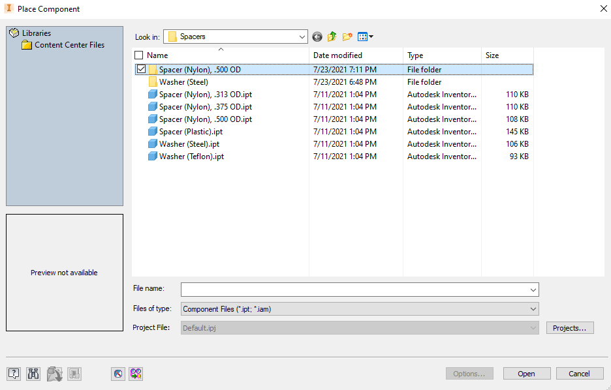
Task: Sort by Date modified column header
Action: pos(337,55)
